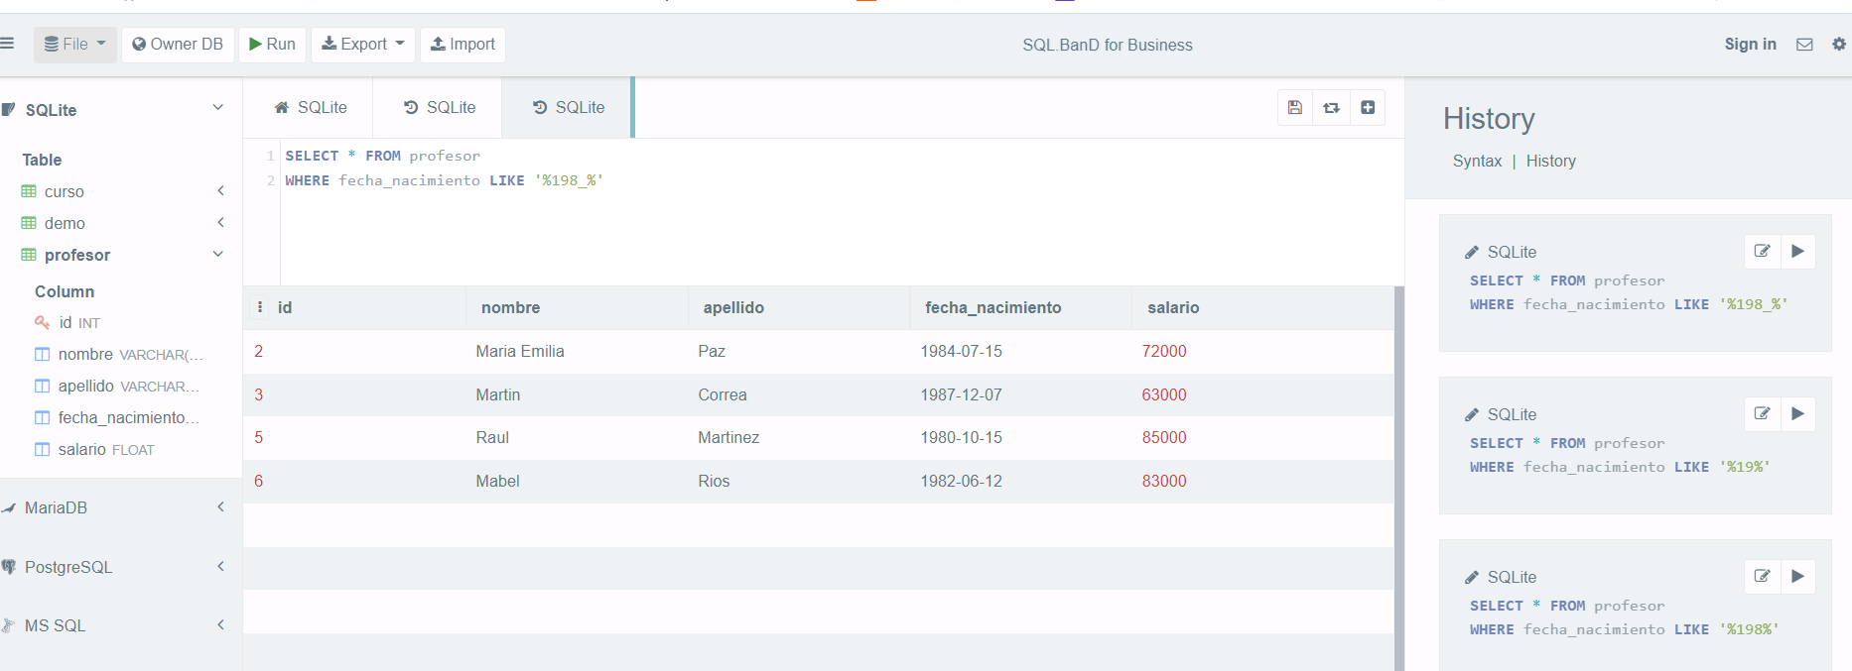
Task: Switch to the home SQLite tab
Action: [311, 107]
